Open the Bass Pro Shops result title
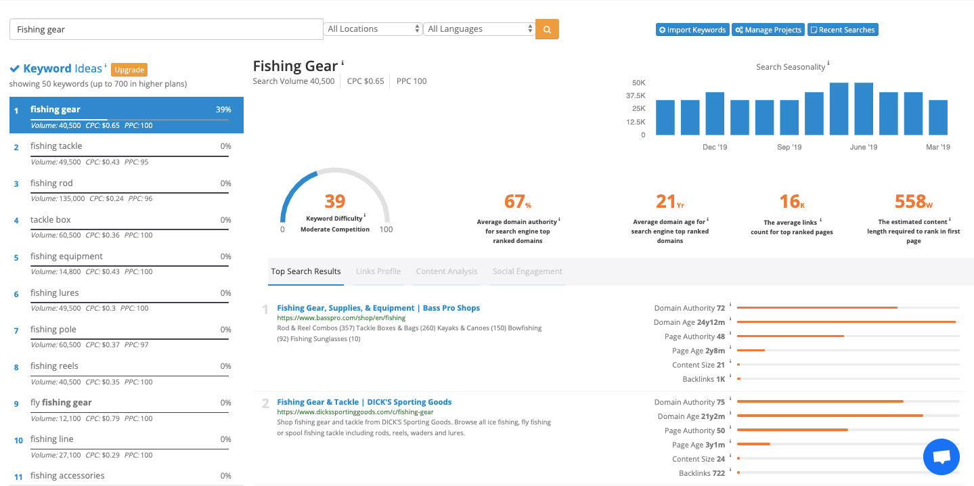The height and width of the screenshot is (486, 974). pyautogui.click(x=378, y=308)
